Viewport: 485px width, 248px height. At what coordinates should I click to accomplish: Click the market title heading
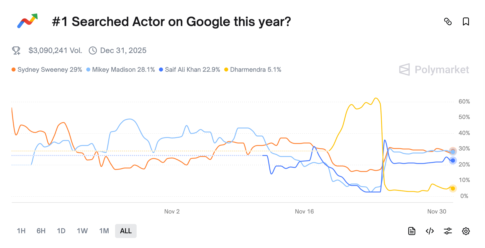pyautogui.click(x=171, y=22)
